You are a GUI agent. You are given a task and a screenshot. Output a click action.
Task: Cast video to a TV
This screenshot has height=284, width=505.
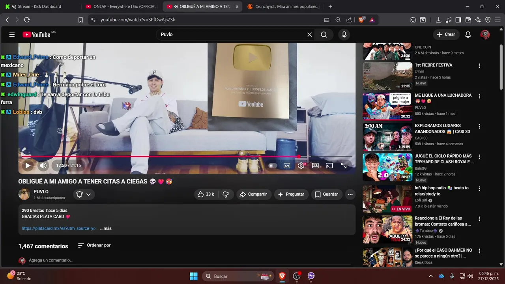coord(329,166)
